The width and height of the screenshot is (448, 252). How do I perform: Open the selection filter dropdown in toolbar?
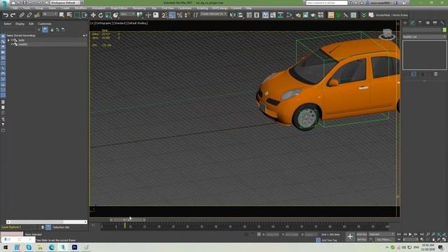coord(50,14)
